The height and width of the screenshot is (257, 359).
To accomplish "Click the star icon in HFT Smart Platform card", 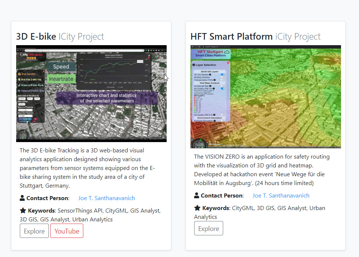I will point(197,208).
